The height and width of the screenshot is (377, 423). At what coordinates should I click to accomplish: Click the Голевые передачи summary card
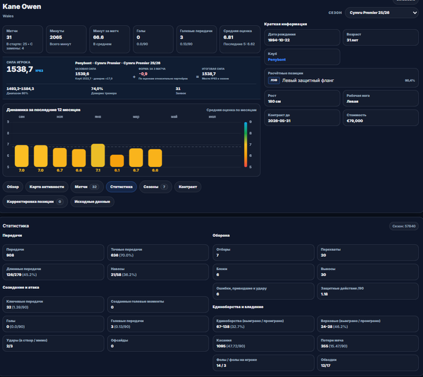[196, 39]
